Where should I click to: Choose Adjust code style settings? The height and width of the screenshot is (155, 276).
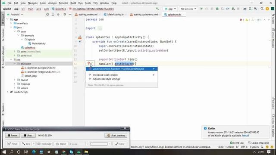coord(122,79)
